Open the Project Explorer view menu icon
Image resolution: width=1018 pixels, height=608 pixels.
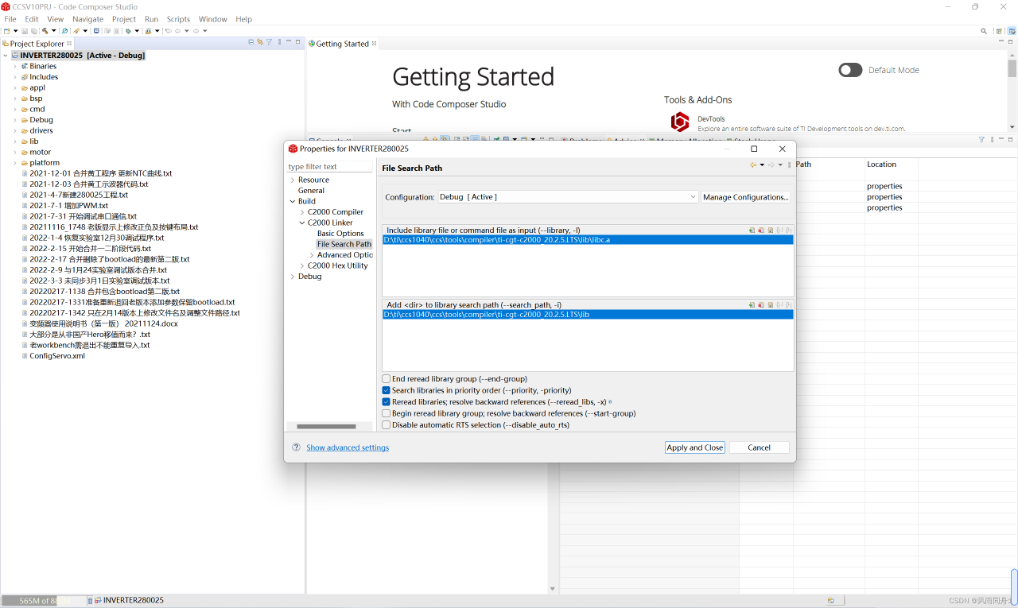278,42
